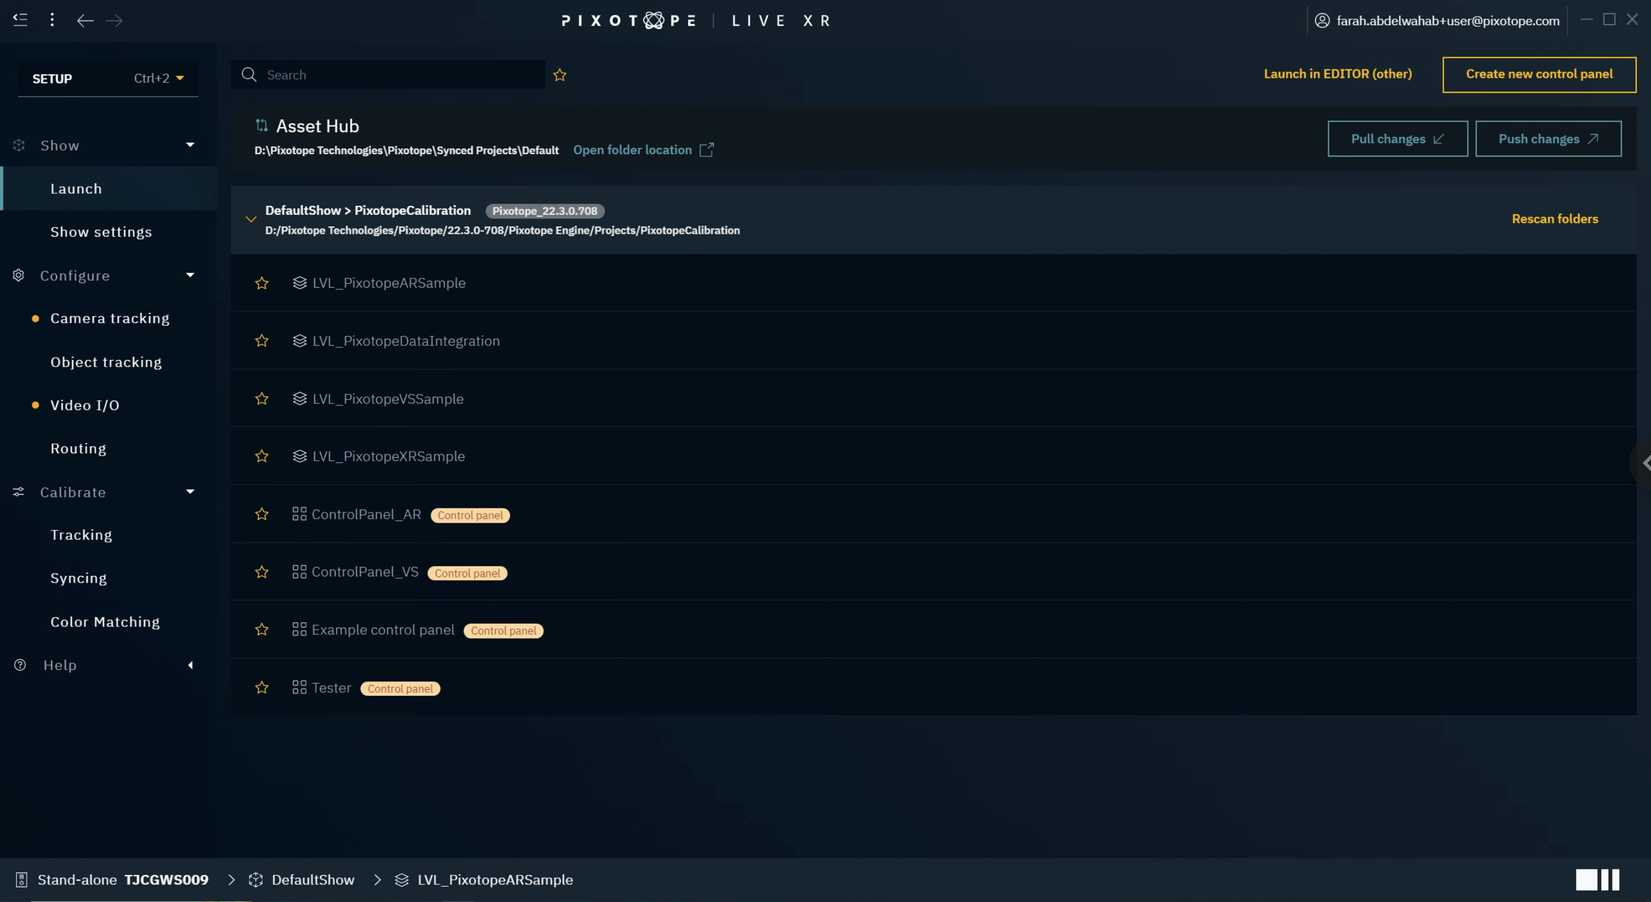
Task: Favorite LVL_PixotopeARSample with its star
Action: point(261,283)
